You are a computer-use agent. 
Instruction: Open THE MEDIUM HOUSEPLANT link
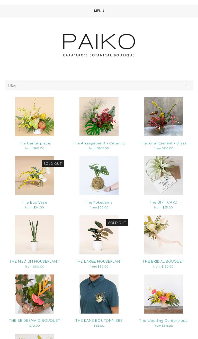[x=34, y=261]
